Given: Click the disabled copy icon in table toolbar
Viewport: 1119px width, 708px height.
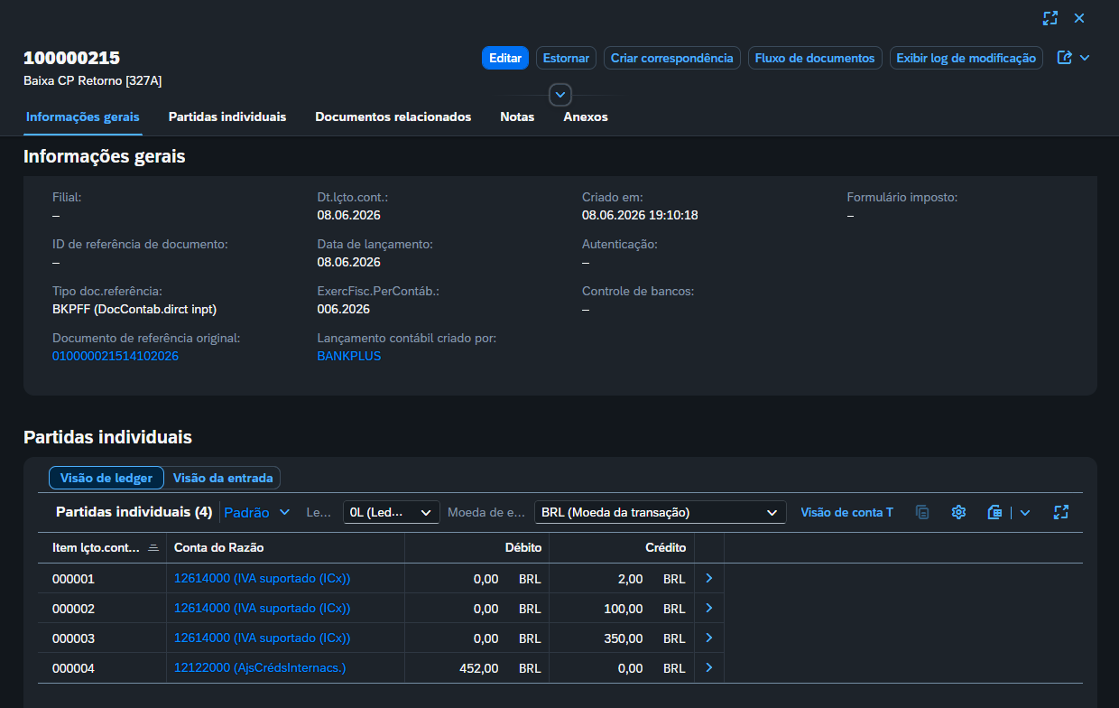Looking at the screenshot, I should [922, 512].
